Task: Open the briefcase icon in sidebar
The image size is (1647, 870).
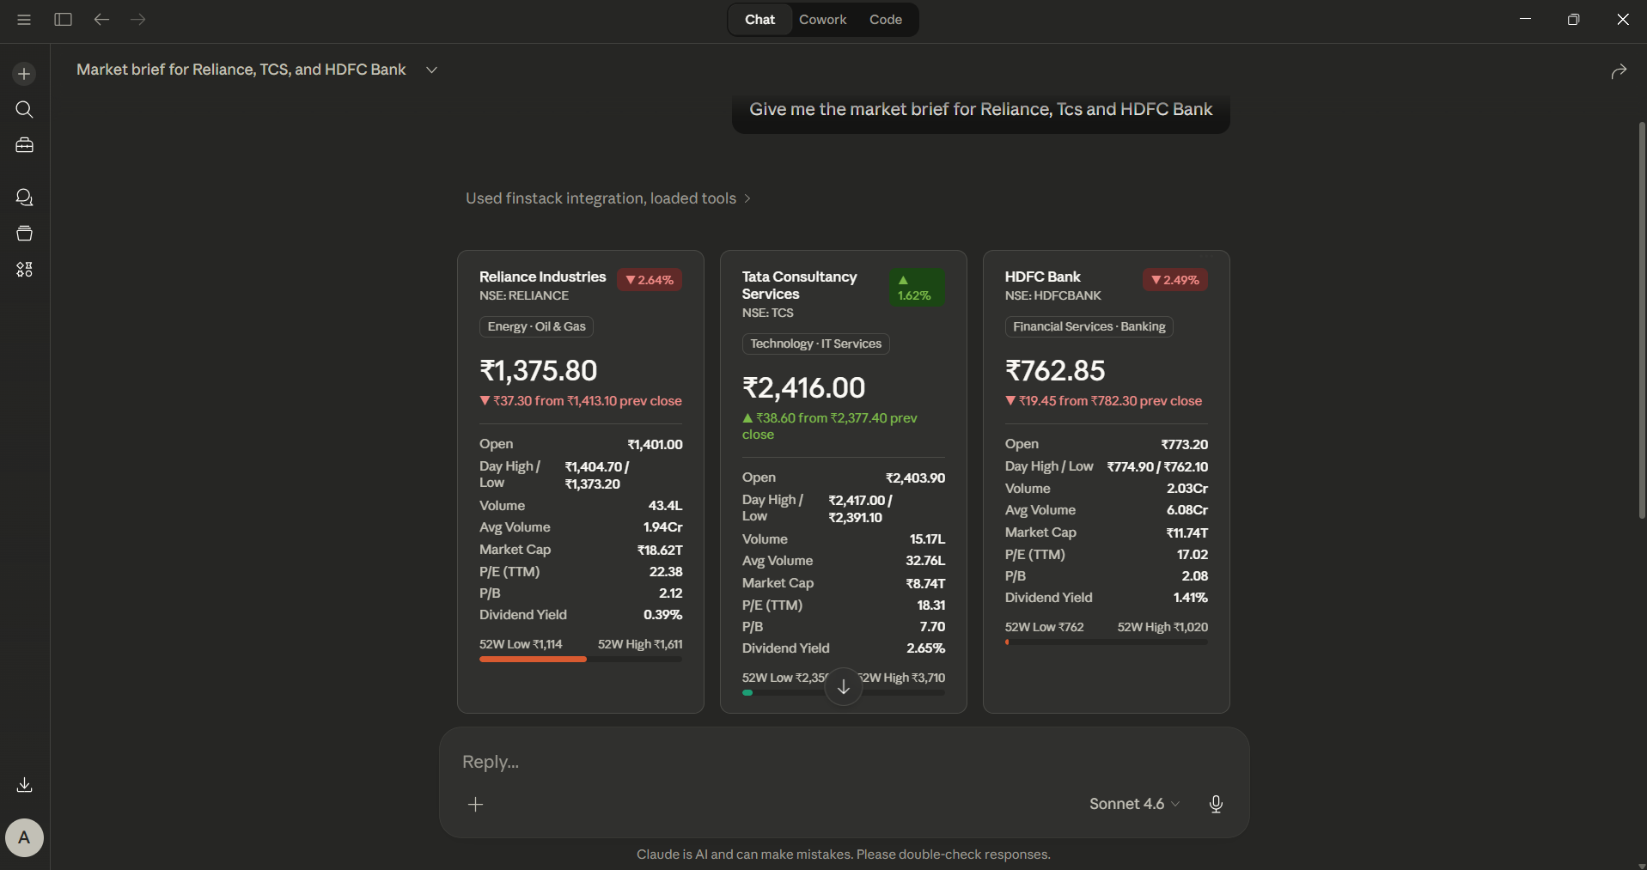Action: [x=24, y=145]
